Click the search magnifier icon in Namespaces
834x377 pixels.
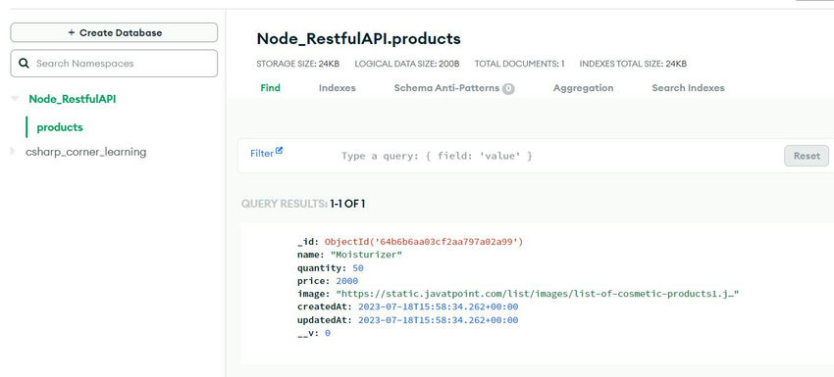pyautogui.click(x=24, y=64)
